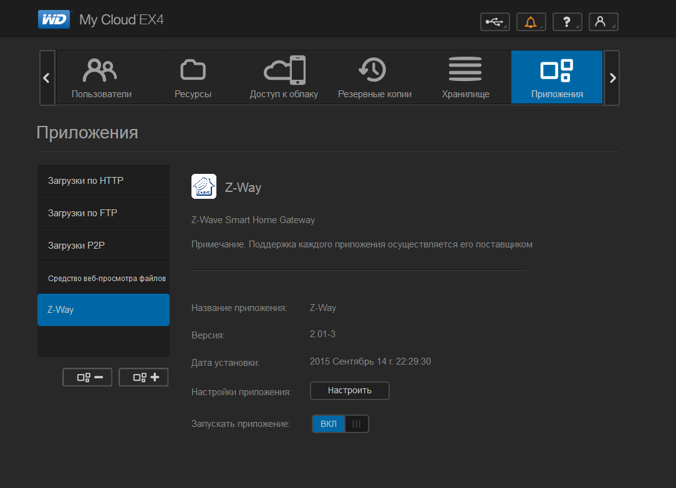This screenshot has width=676, height=488.
Task: Go to the Ресурсы tab
Action: pos(193,77)
